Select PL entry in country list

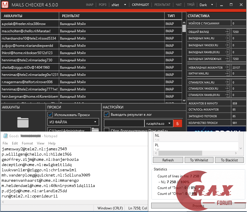[x=196, y=147]
